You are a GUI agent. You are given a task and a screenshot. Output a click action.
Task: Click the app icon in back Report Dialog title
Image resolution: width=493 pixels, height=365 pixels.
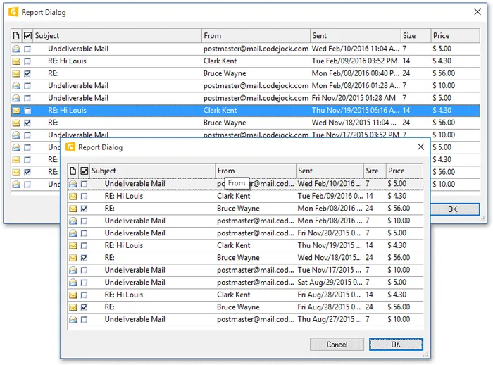[13, 12]
